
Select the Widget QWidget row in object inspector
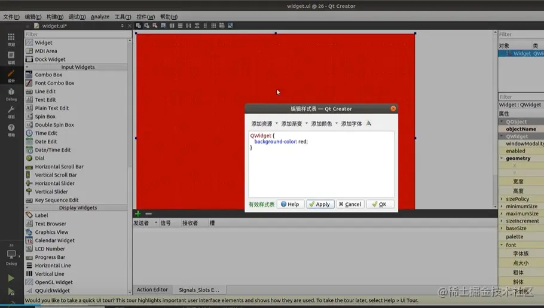[521, 53]
